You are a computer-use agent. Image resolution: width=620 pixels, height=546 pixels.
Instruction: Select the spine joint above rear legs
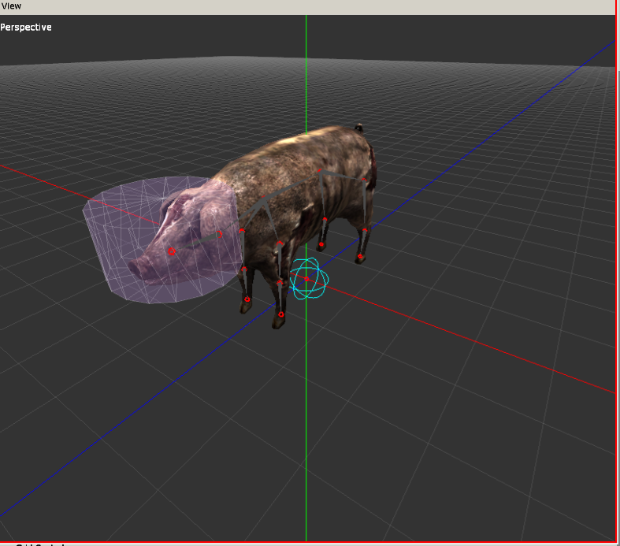pos(319,169)
